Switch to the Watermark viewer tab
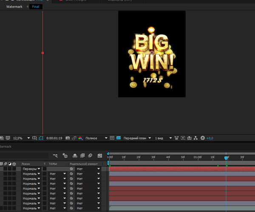The image size is (255, 212). (14, 7)
